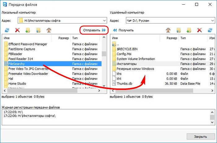217x143 pixels.
Task: Sort local list by Имя column
Action: 27,38
